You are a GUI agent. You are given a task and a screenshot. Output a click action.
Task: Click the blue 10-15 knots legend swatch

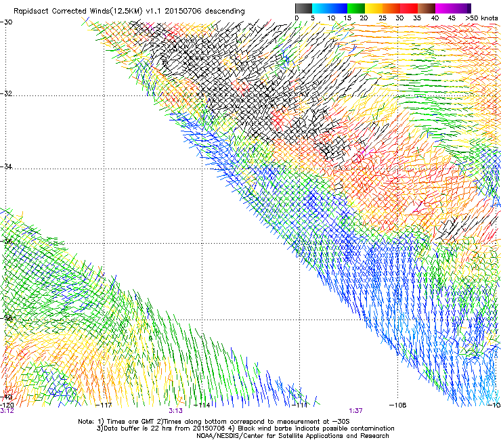click(x=339, y=8)
